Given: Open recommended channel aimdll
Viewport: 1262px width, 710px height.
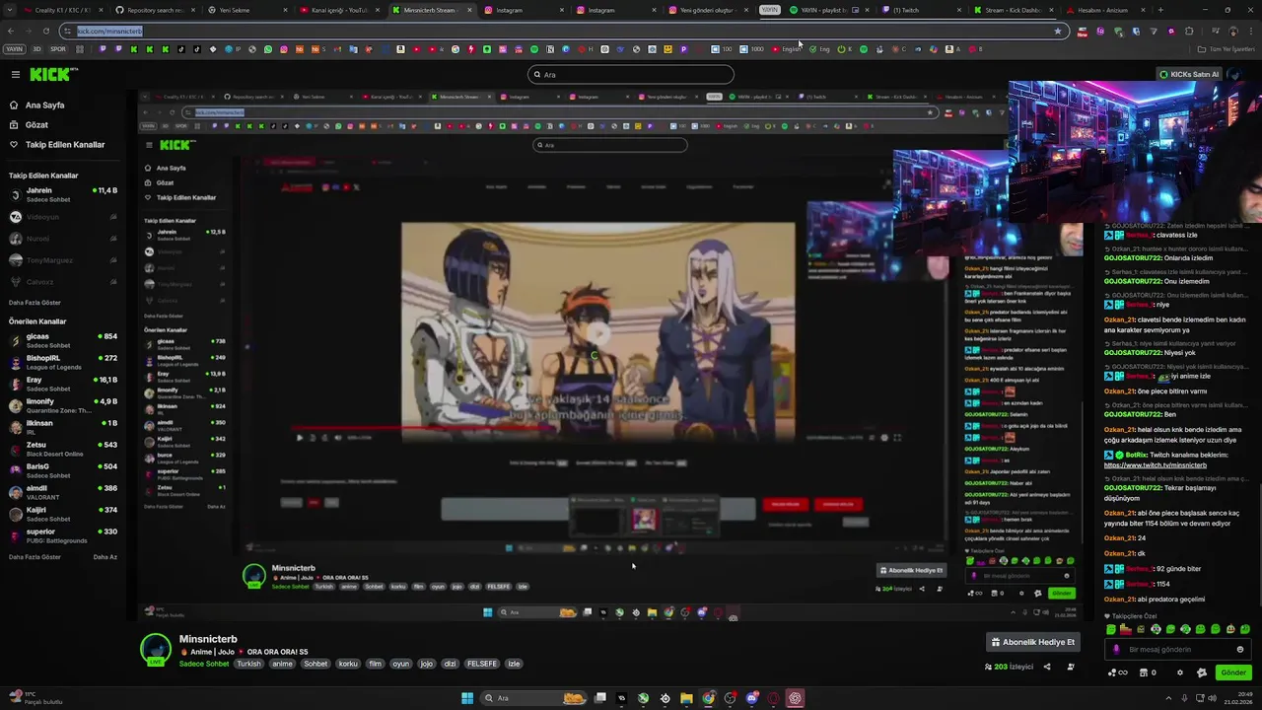Looking at the screenshot, I should [x=63, y=492].
